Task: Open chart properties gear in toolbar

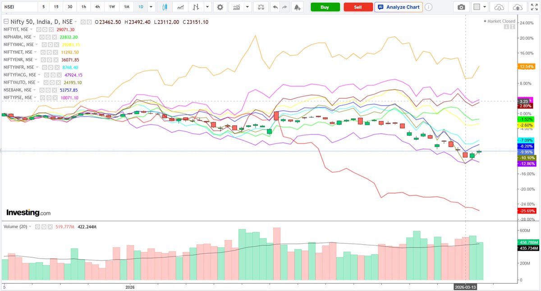Action: [220, 7]
